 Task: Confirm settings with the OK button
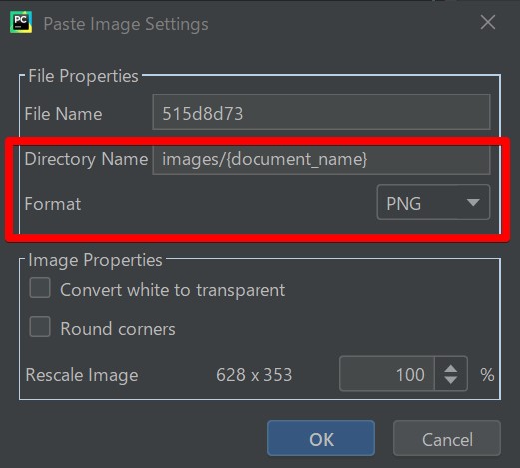(x=321, y=438)
